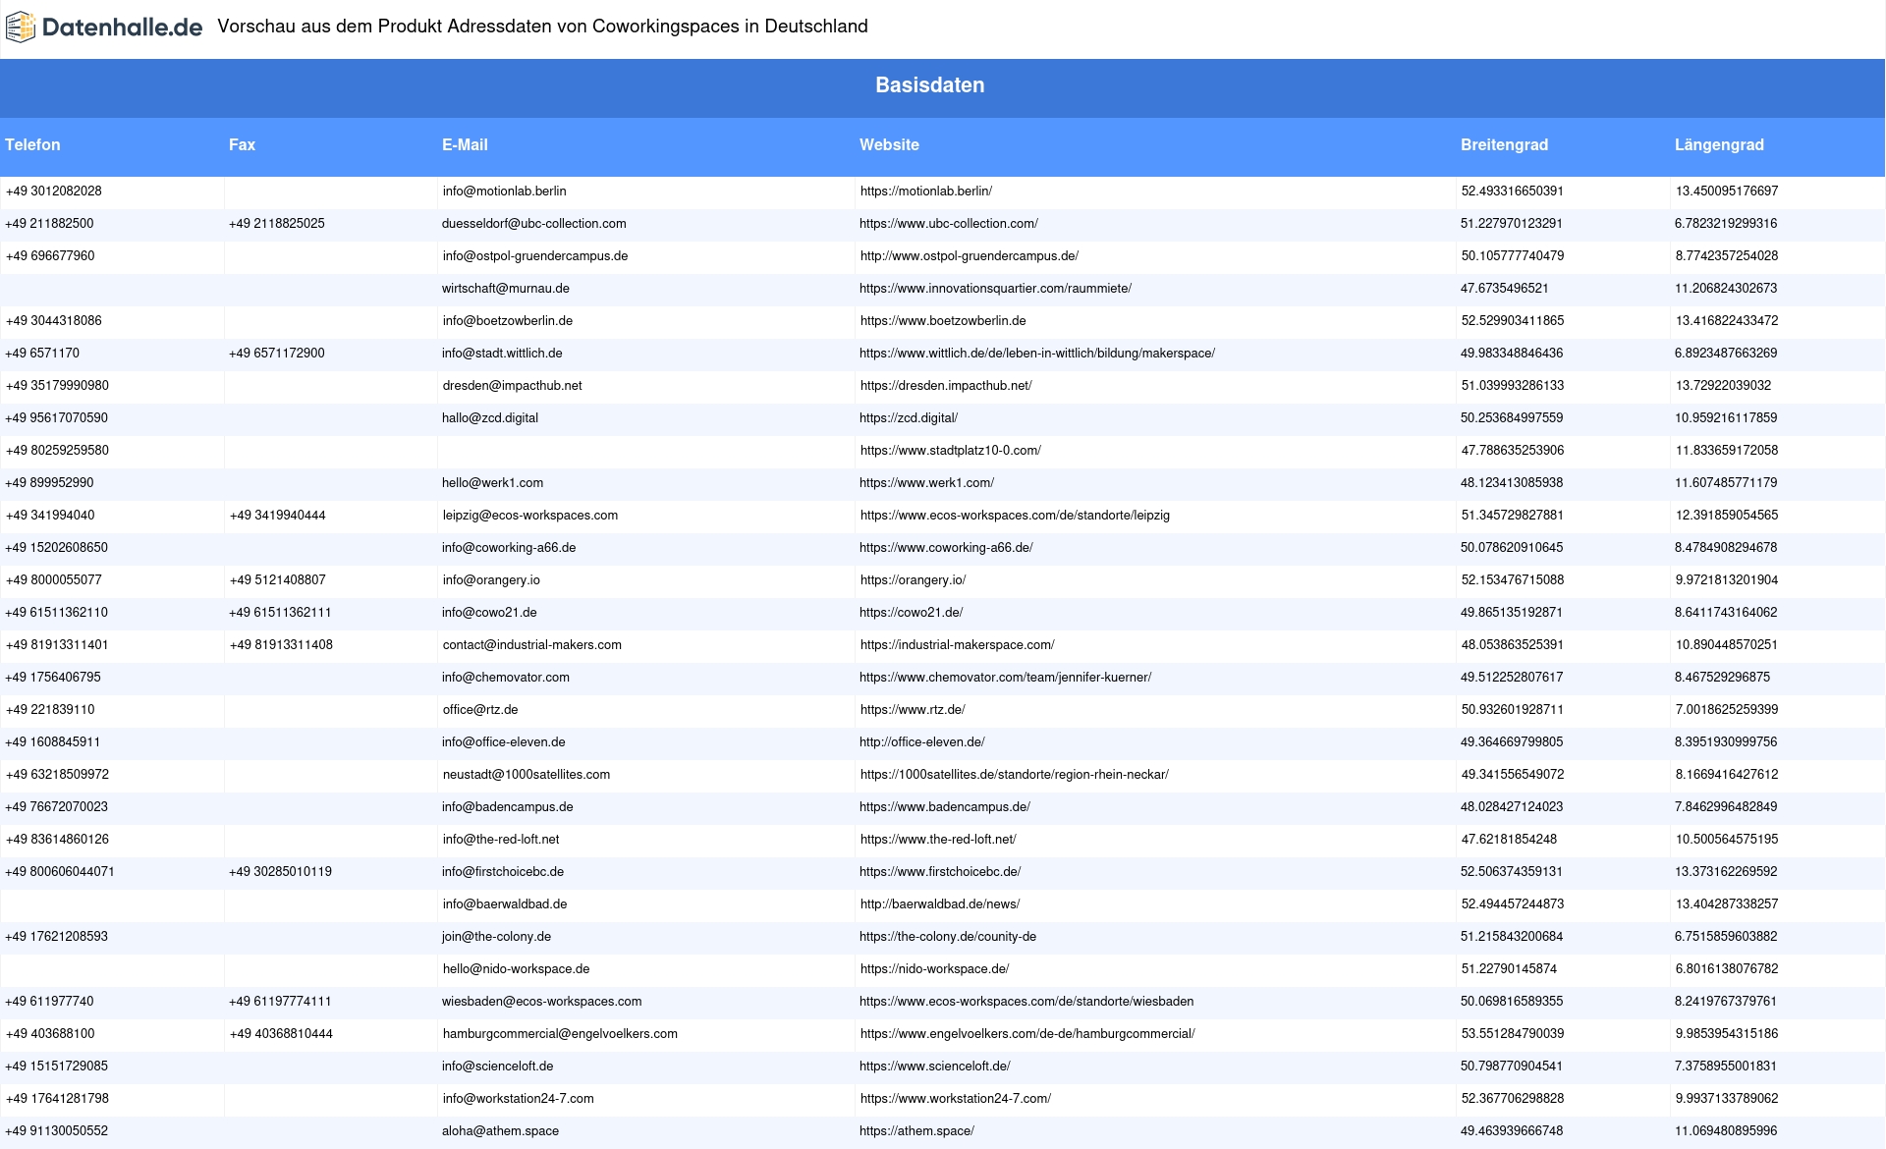Open the https://motionlab.berlin/ website cell
The height and width of the screenshot is (1149, 1886).
pyautogui.click(x=926, y=191)
